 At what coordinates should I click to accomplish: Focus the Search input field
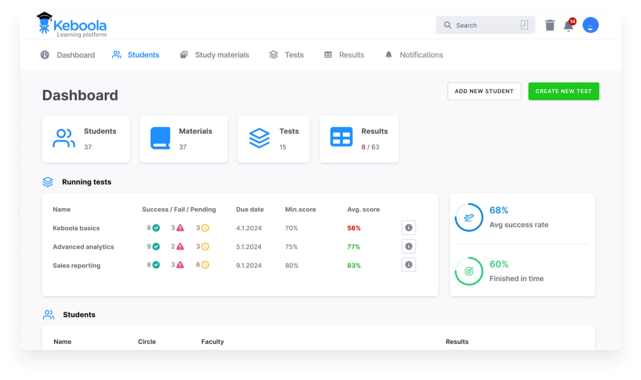pos(485,25)
